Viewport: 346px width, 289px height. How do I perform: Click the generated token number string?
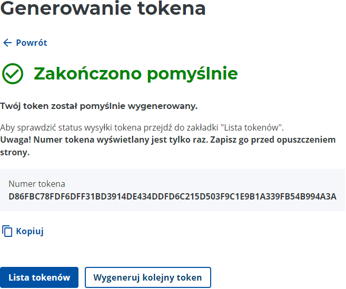click(x=172, y=197)
